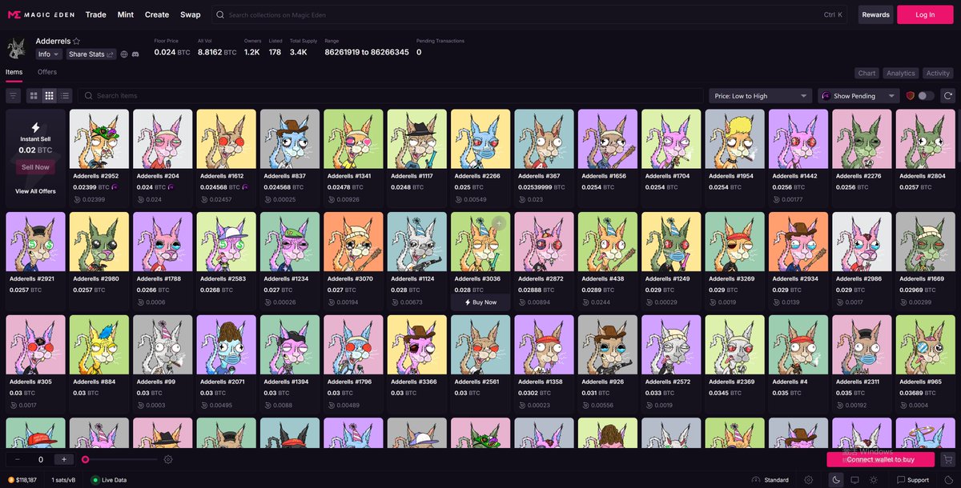Open the Adderrels Discord icon
The height and width of the screenshot is (488, 961).
point(135,54)
